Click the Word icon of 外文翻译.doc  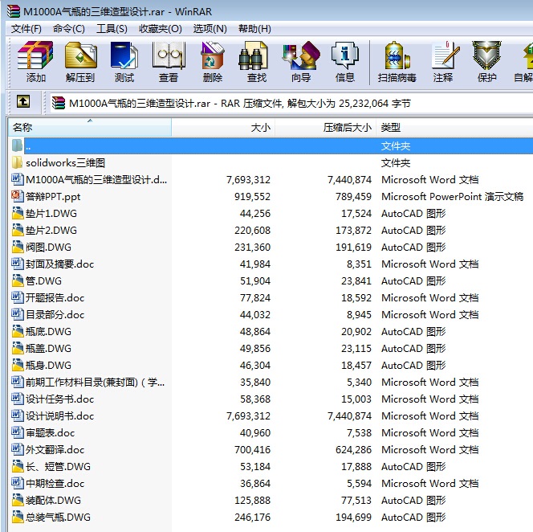(x=18, y=449)
